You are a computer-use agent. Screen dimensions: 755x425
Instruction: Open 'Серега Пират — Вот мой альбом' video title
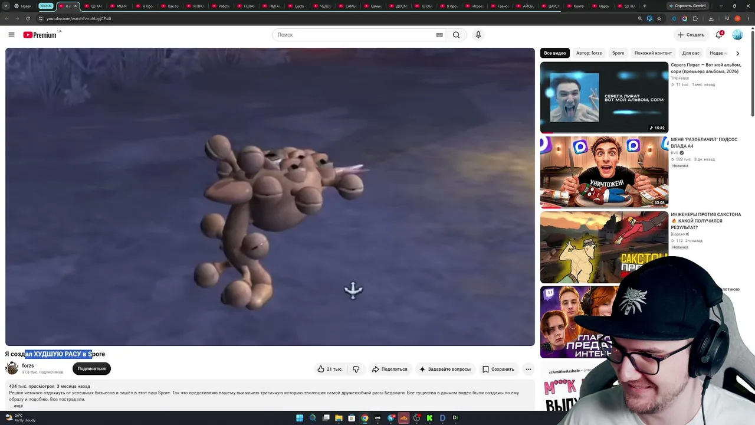click(x=706, y=68)
